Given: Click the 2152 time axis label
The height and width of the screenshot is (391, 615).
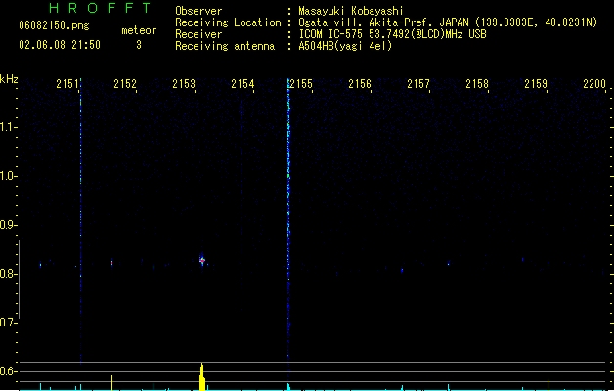Looking at the screenshot, I should (x=125, y=84).
